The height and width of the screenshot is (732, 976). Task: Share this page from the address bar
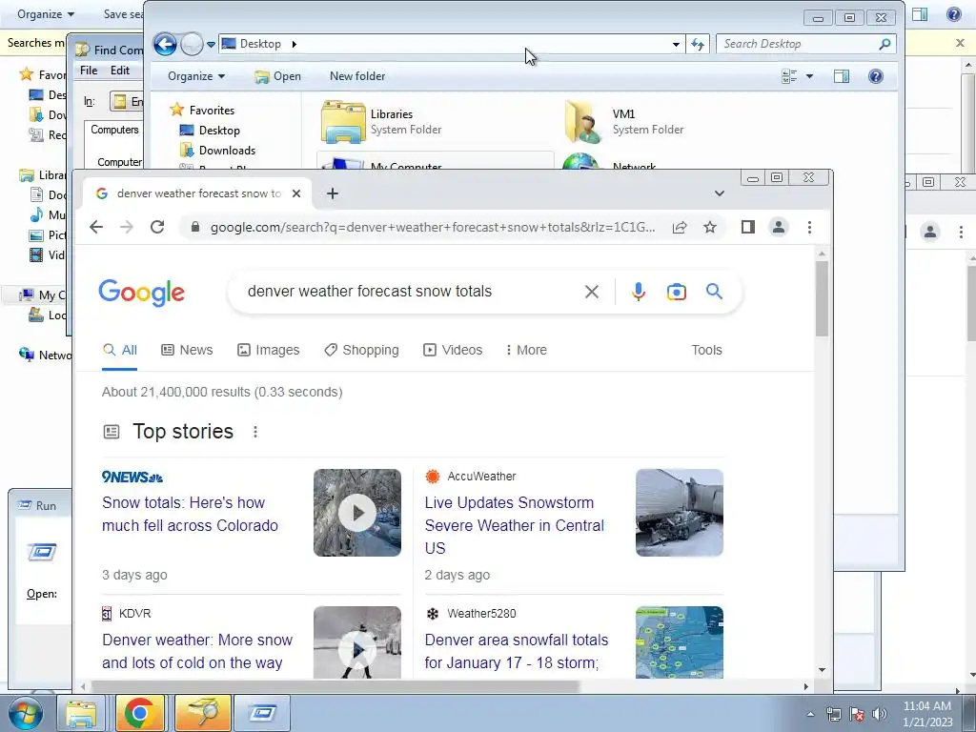point(679,227)
